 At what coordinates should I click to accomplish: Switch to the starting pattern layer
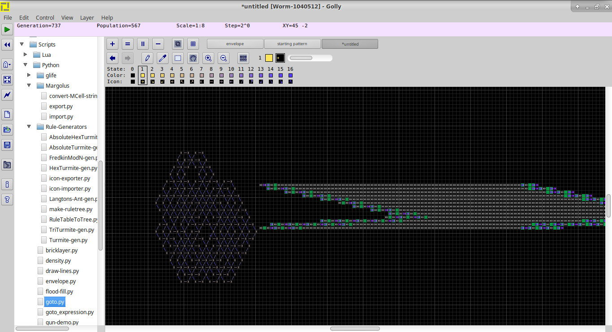click(x=292, y=44)
